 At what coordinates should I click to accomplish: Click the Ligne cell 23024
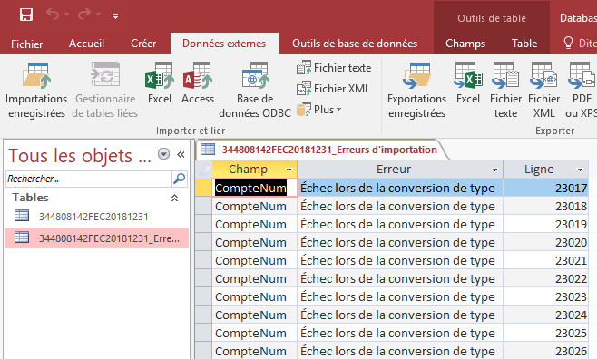(x=545, y=315)
